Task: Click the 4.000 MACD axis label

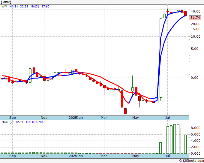Action: [195, 141]
